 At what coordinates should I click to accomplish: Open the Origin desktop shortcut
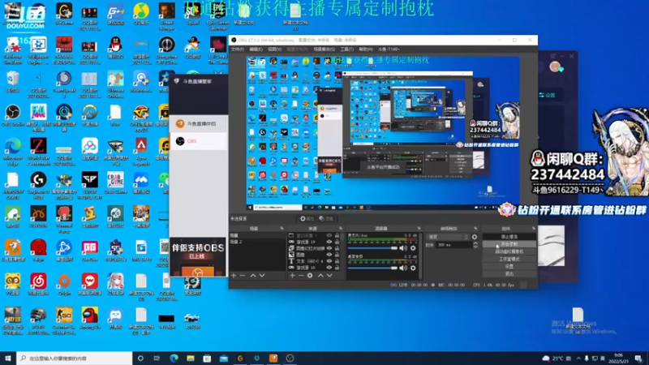coord(64,284)
